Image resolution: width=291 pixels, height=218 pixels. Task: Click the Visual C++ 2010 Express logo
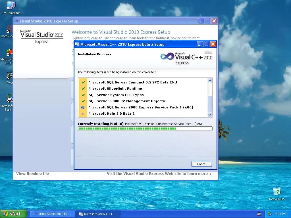pos(186,58)
